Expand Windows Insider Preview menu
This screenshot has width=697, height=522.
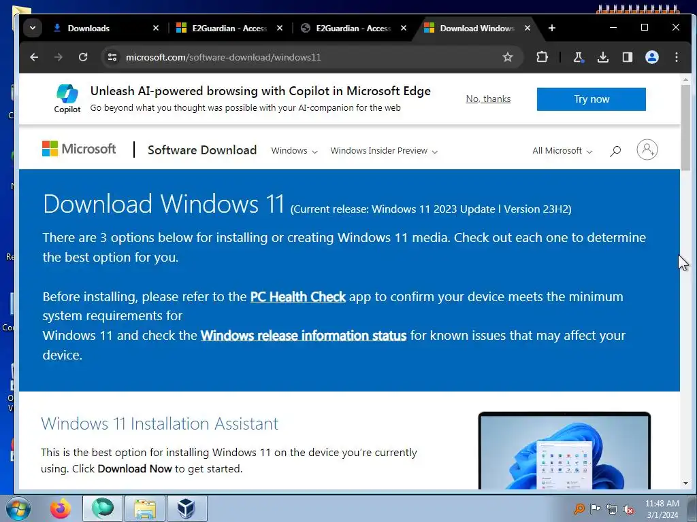[384, 150]
